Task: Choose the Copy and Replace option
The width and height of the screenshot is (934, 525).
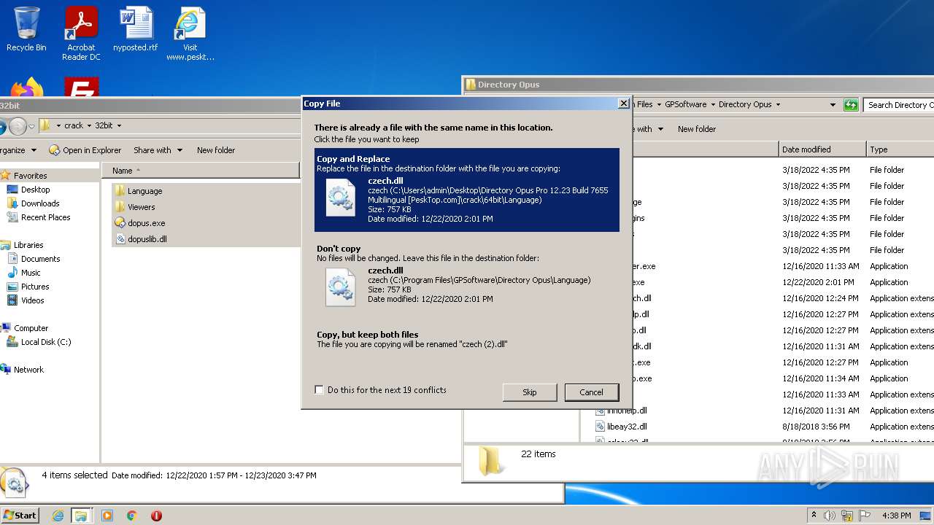Action: pos(467,190)
